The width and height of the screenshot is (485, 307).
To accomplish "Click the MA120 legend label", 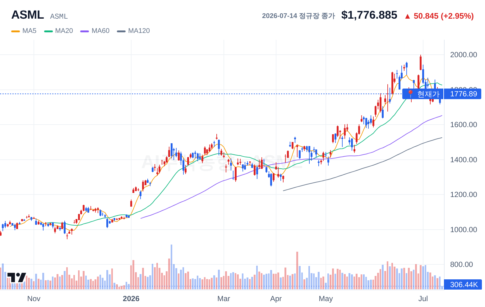I will (139, 31).
